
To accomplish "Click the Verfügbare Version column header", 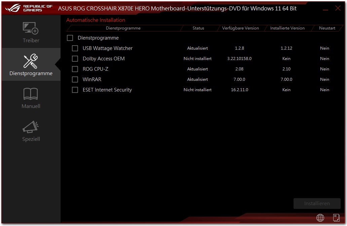I will tap(240, 28).
